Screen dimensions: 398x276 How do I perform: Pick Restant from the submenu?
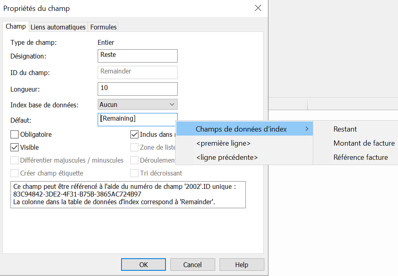345,129
